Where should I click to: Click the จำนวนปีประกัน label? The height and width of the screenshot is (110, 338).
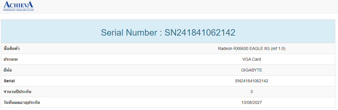[18, 92]
